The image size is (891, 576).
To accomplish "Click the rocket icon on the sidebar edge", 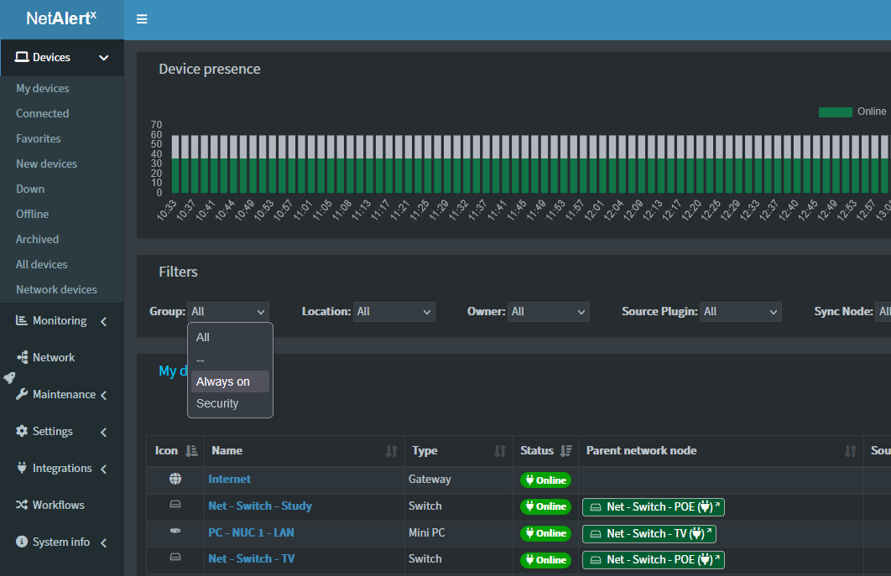I will pyautogui.click(x=9, y=378).
